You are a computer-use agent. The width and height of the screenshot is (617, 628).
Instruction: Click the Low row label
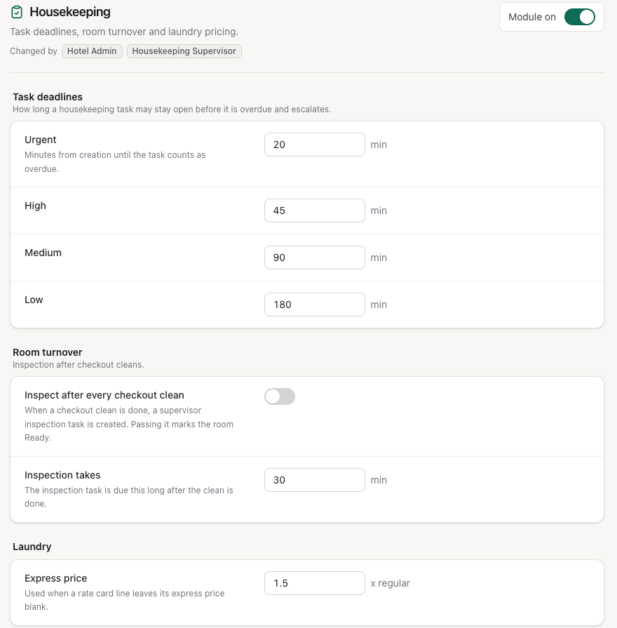34,300
